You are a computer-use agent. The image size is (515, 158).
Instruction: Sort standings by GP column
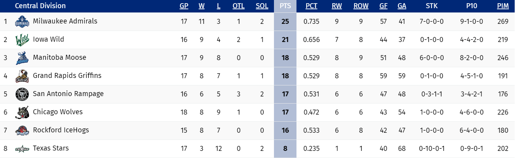click(184, 6)
